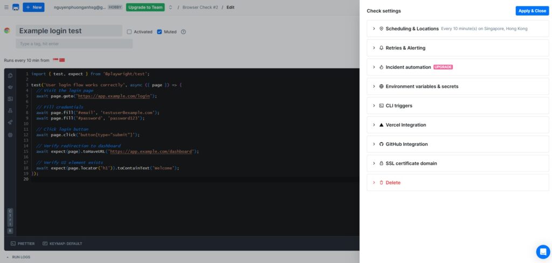Click the Upgrade to Team button
552x263 pixels.
[x=145, y=8]
